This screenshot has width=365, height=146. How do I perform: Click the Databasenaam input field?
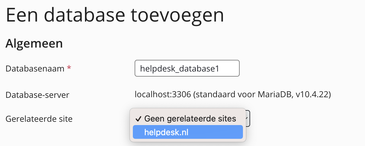click(187, 68)
